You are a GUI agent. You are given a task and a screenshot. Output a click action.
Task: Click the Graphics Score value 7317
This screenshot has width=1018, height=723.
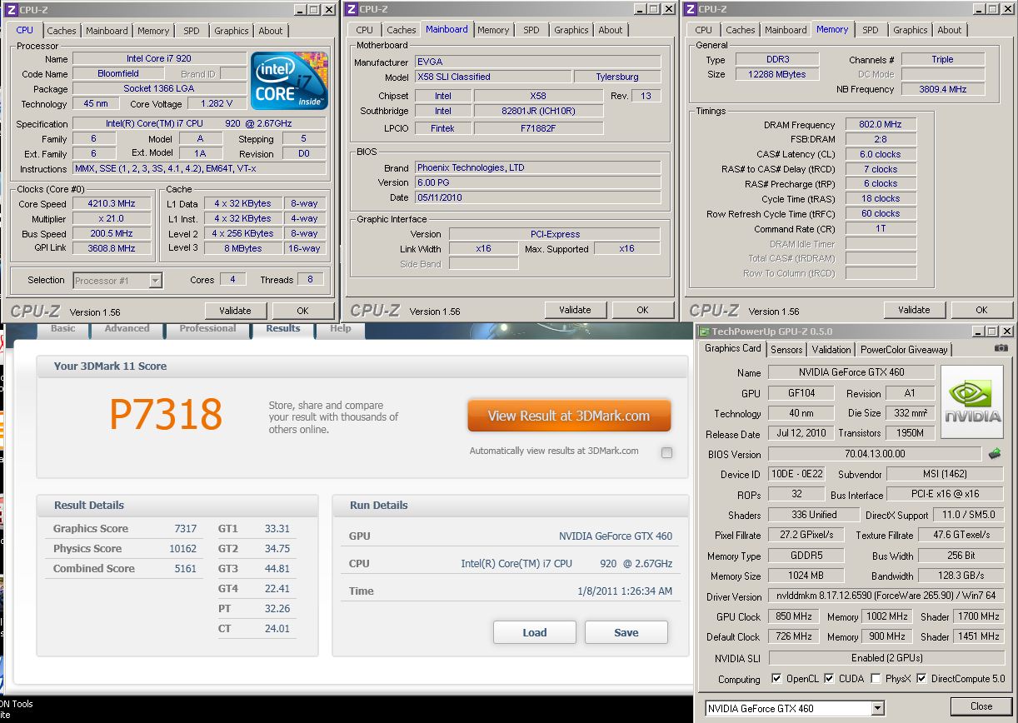(x=185, y=529)
